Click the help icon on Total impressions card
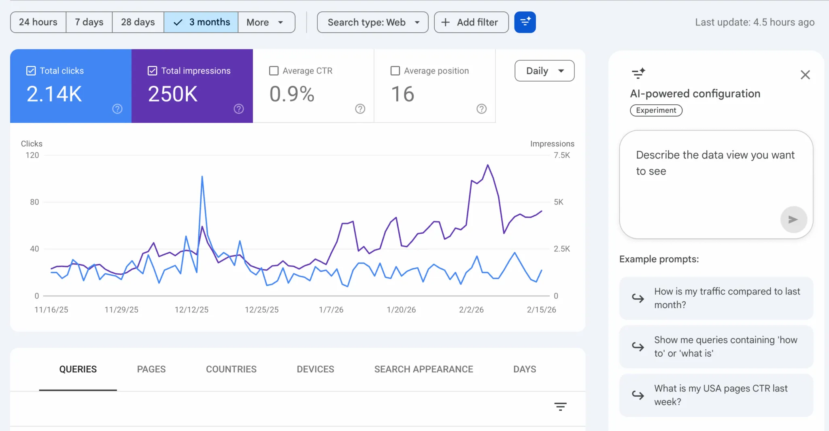This screenshot has width=829, height=431. [x=239, y=108]
